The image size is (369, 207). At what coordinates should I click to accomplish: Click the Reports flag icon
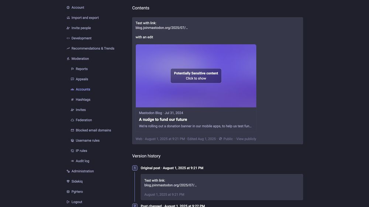(72, 69)
